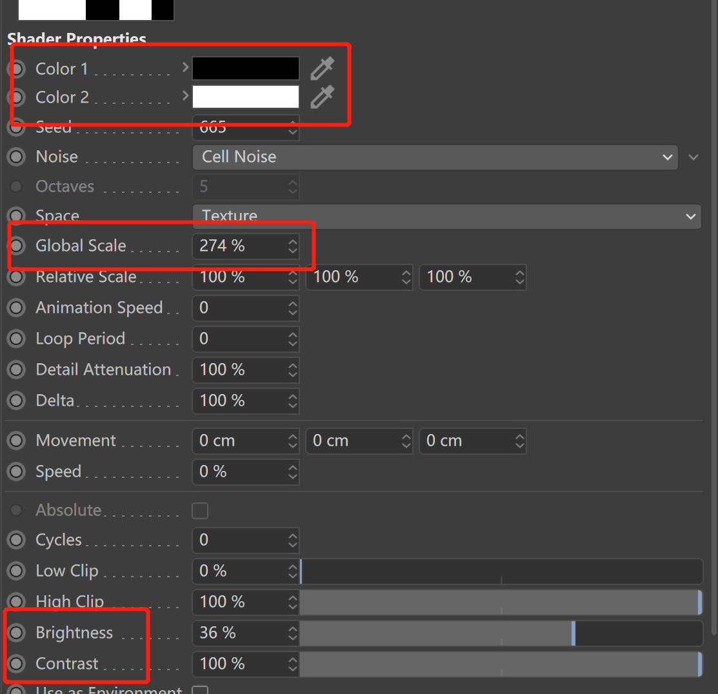The height and width of the screenshot is (694, 718).
Task: Toggle Brightness keyframe dot
Action: pyautogui.click(x=17, y=633)
